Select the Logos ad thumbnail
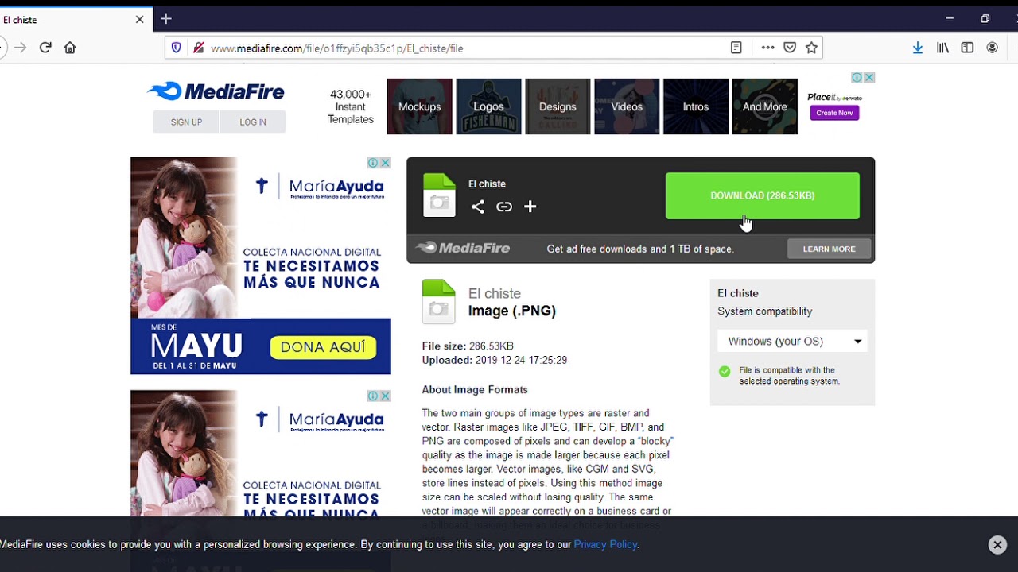 488,106
